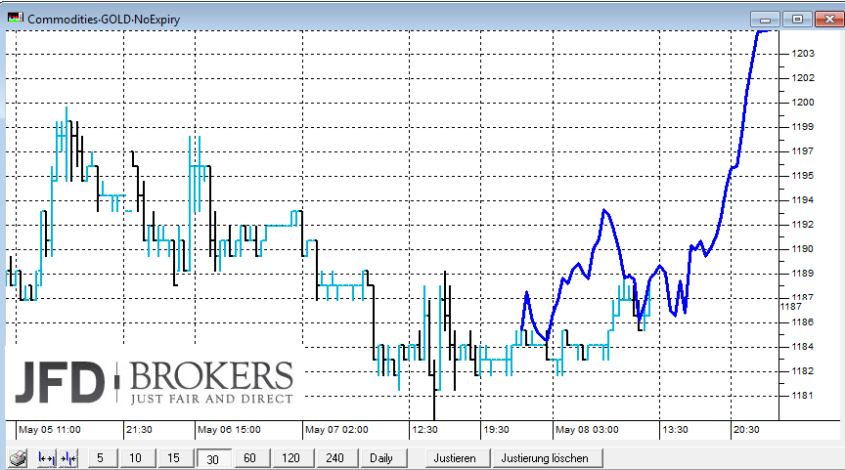Minimize the GOLD chart window
845x470 pixels.
coord(765,20)
